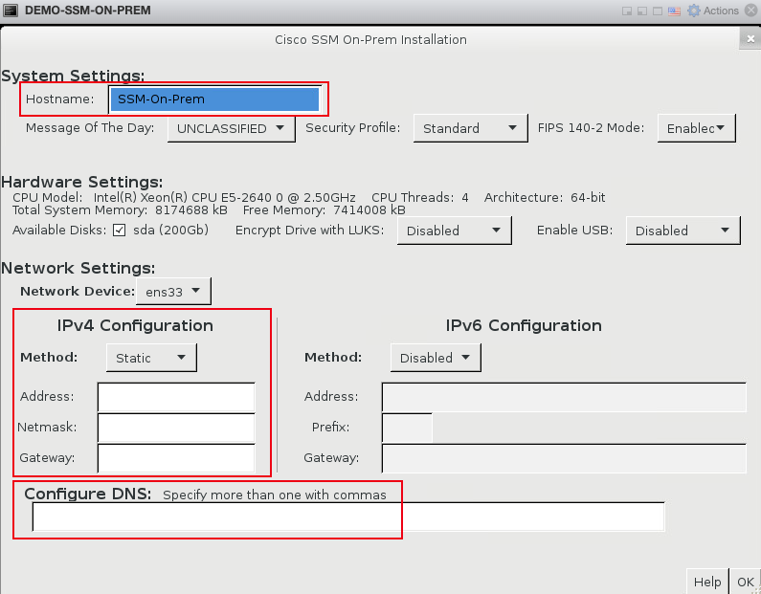Click the IPv6 Configuration heading

524,325
